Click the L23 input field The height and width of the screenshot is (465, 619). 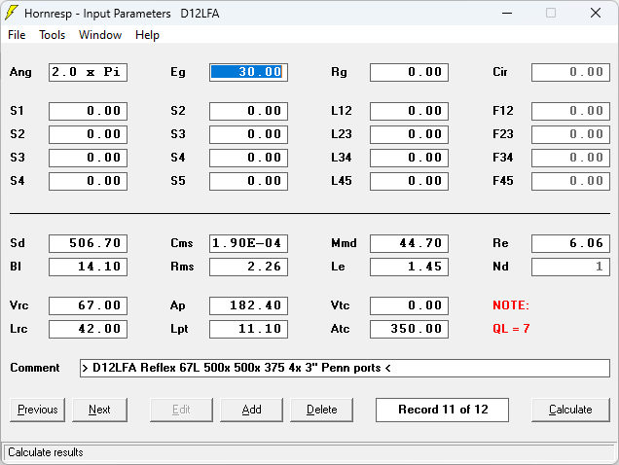pos(410,134)
